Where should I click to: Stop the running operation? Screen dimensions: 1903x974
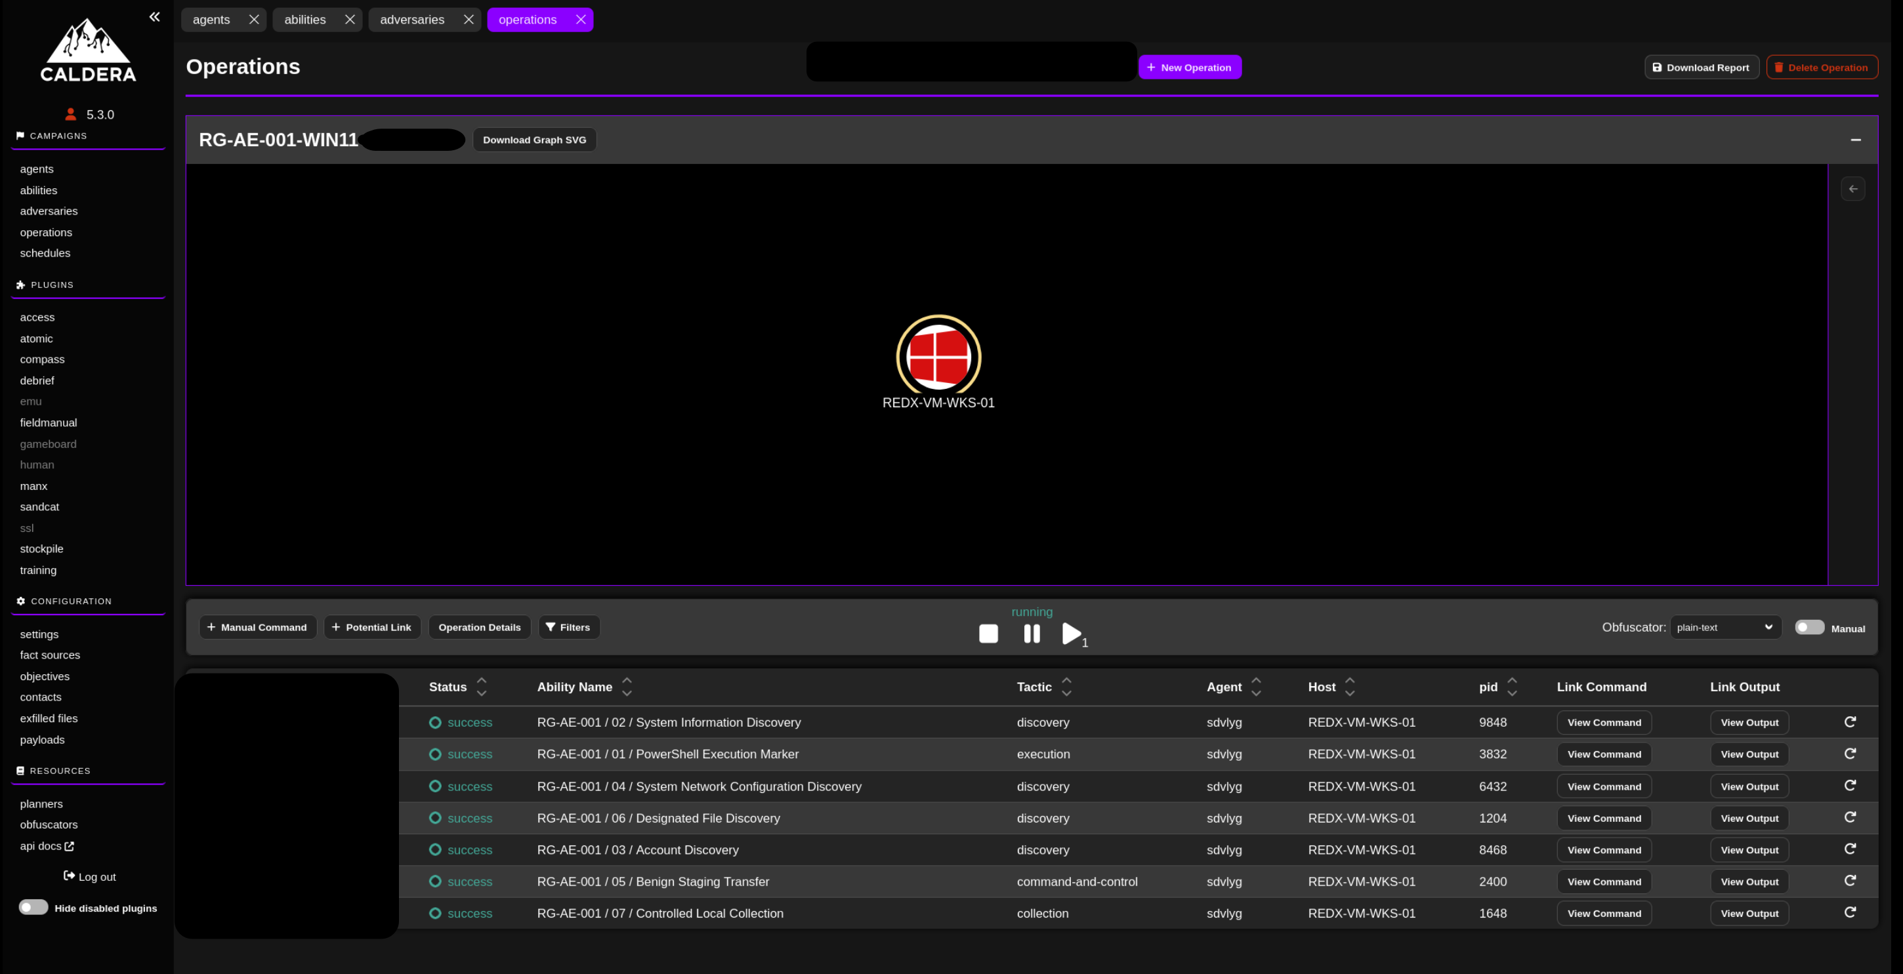coord(988,634)
